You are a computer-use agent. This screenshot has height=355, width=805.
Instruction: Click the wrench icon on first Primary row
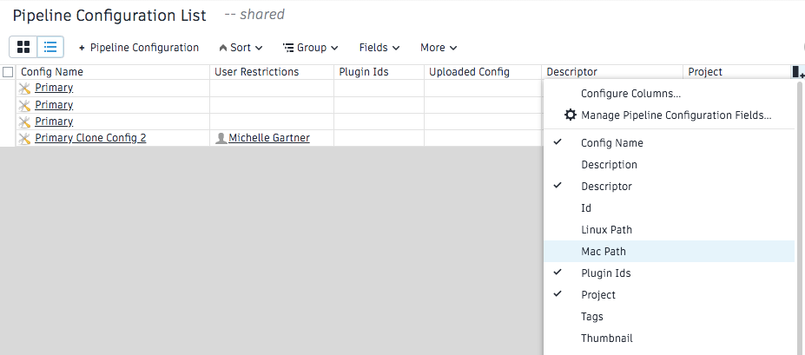click(24, 88)
